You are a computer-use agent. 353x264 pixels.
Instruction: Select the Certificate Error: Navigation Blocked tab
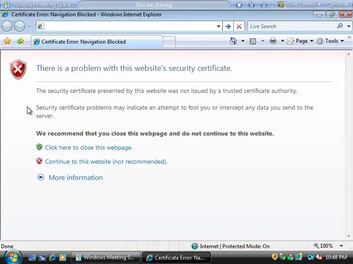(x=97, y=42)
